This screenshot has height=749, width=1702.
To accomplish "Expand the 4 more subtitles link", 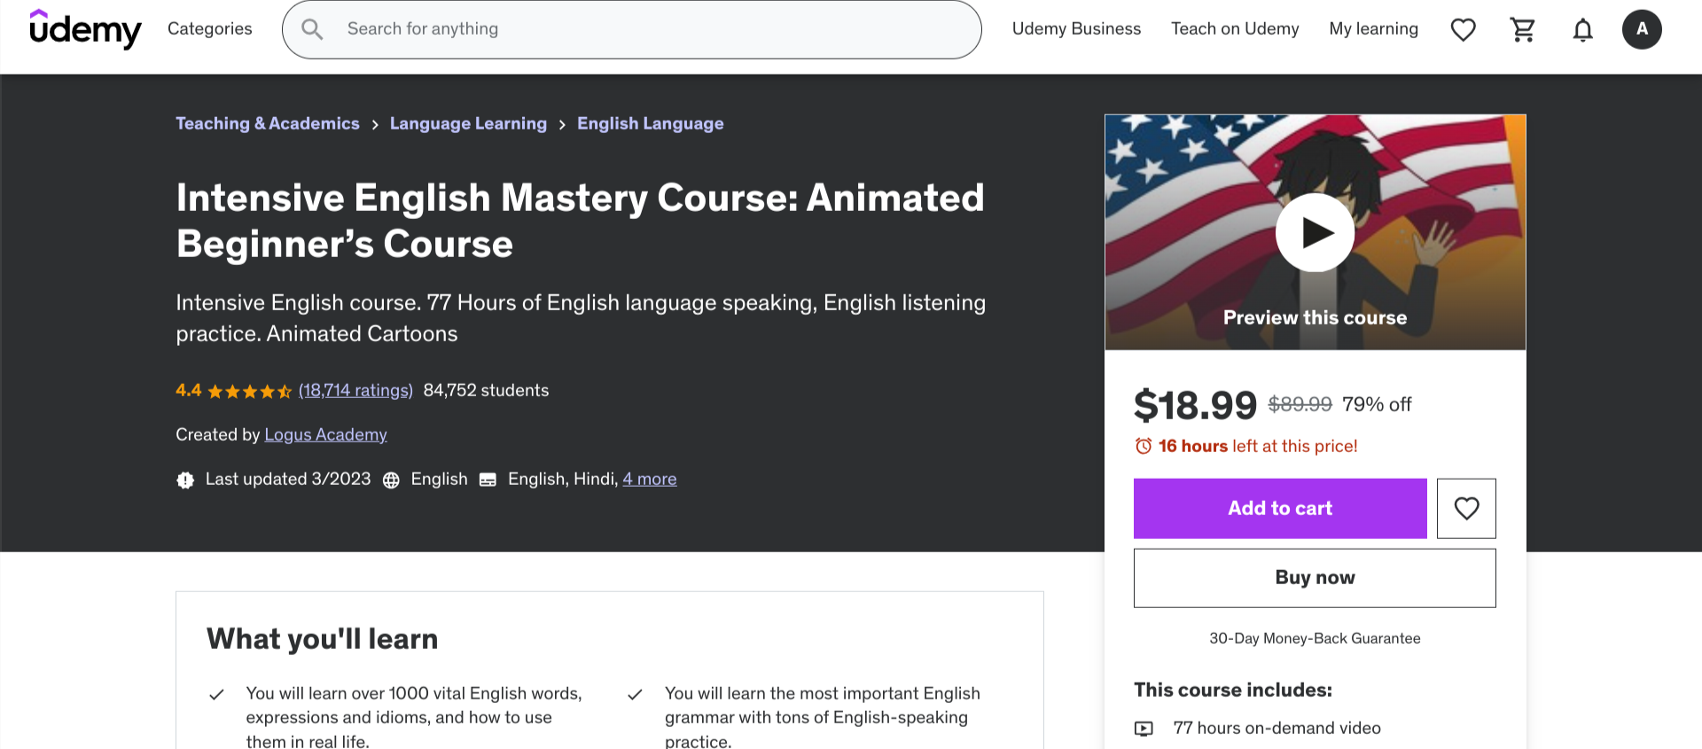I will pyautogui.click(x=649, y=480).
